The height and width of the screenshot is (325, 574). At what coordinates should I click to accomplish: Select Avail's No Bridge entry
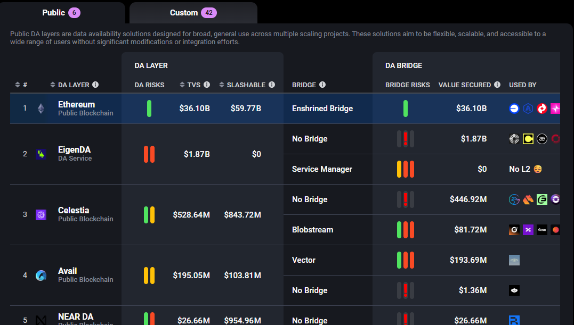310,290
